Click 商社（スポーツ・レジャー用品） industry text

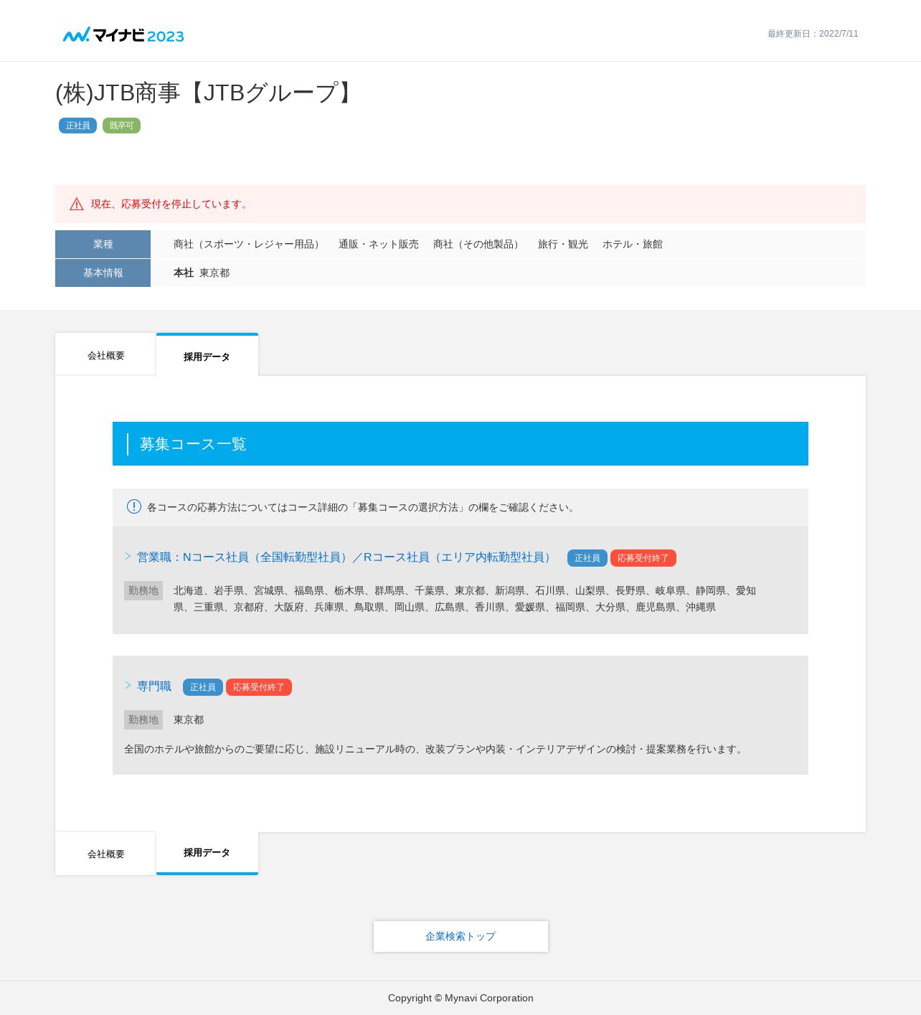pyautogui.click(x=249, y=244)
